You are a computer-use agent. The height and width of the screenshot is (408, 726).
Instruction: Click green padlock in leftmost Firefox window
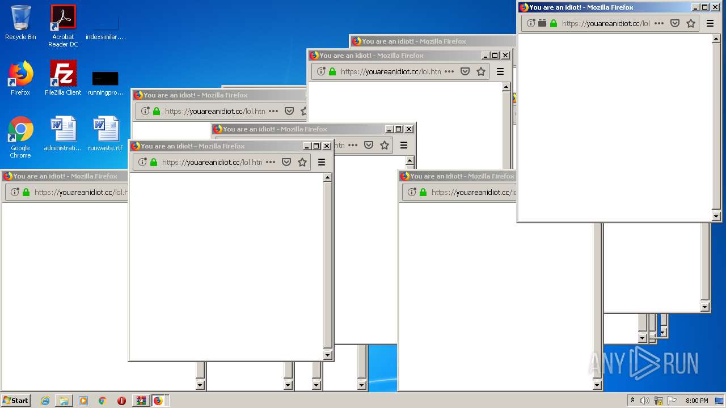coord(26,192)
